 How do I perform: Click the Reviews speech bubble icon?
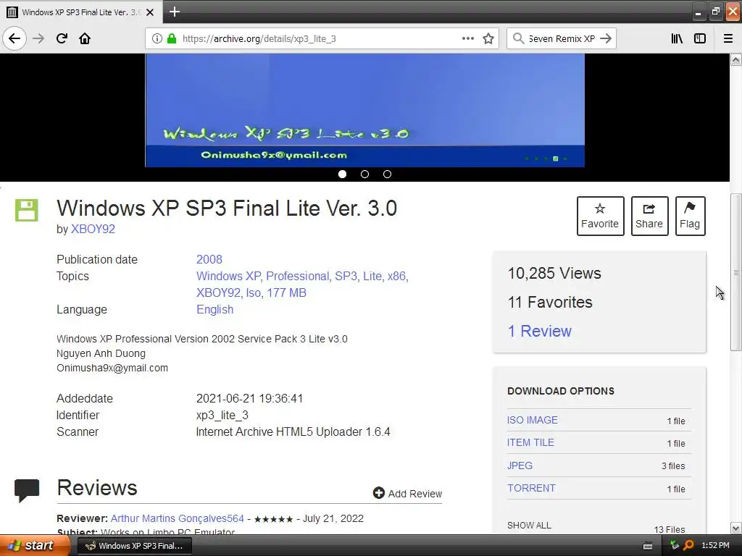click(x=27, y=491)
